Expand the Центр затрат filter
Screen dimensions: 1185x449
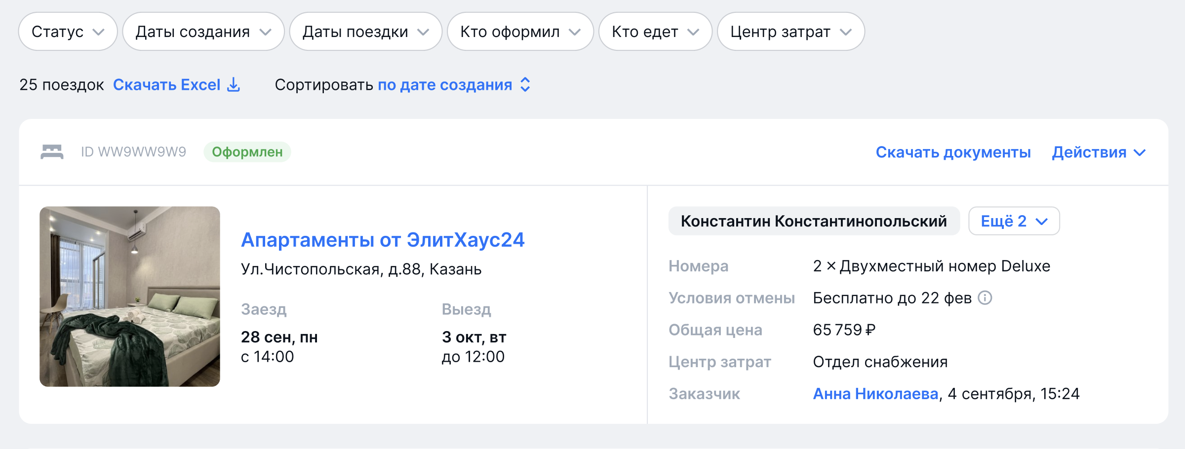point(790,32)
